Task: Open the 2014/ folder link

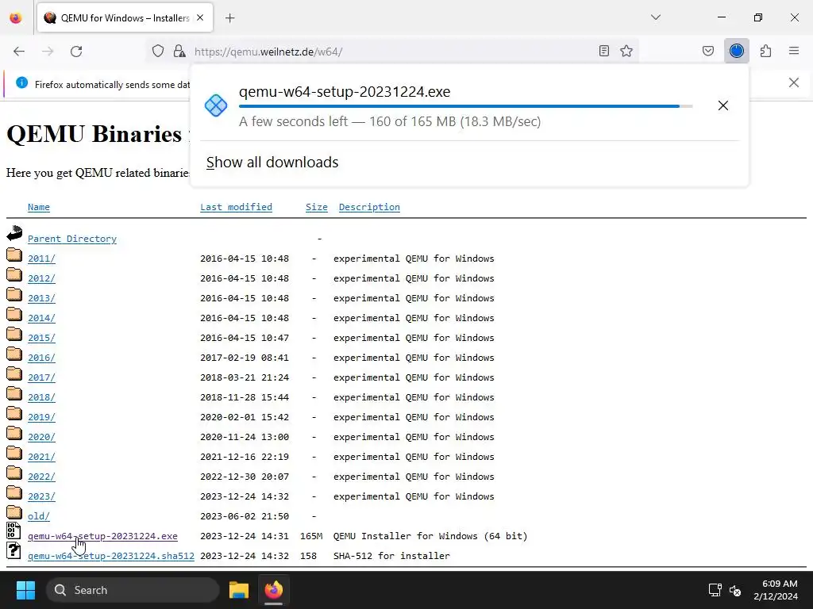Action: pos(41,318)
